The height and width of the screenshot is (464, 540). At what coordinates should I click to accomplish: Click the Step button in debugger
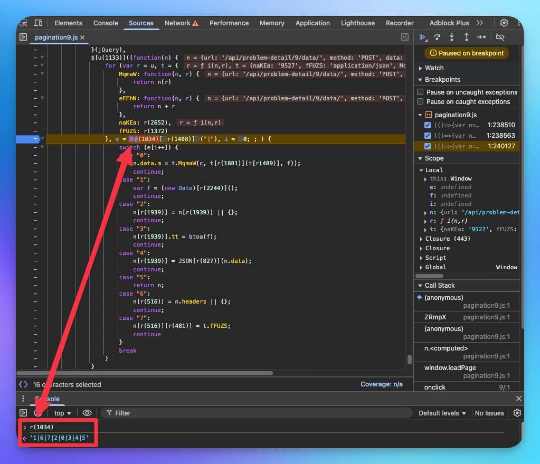481,37
